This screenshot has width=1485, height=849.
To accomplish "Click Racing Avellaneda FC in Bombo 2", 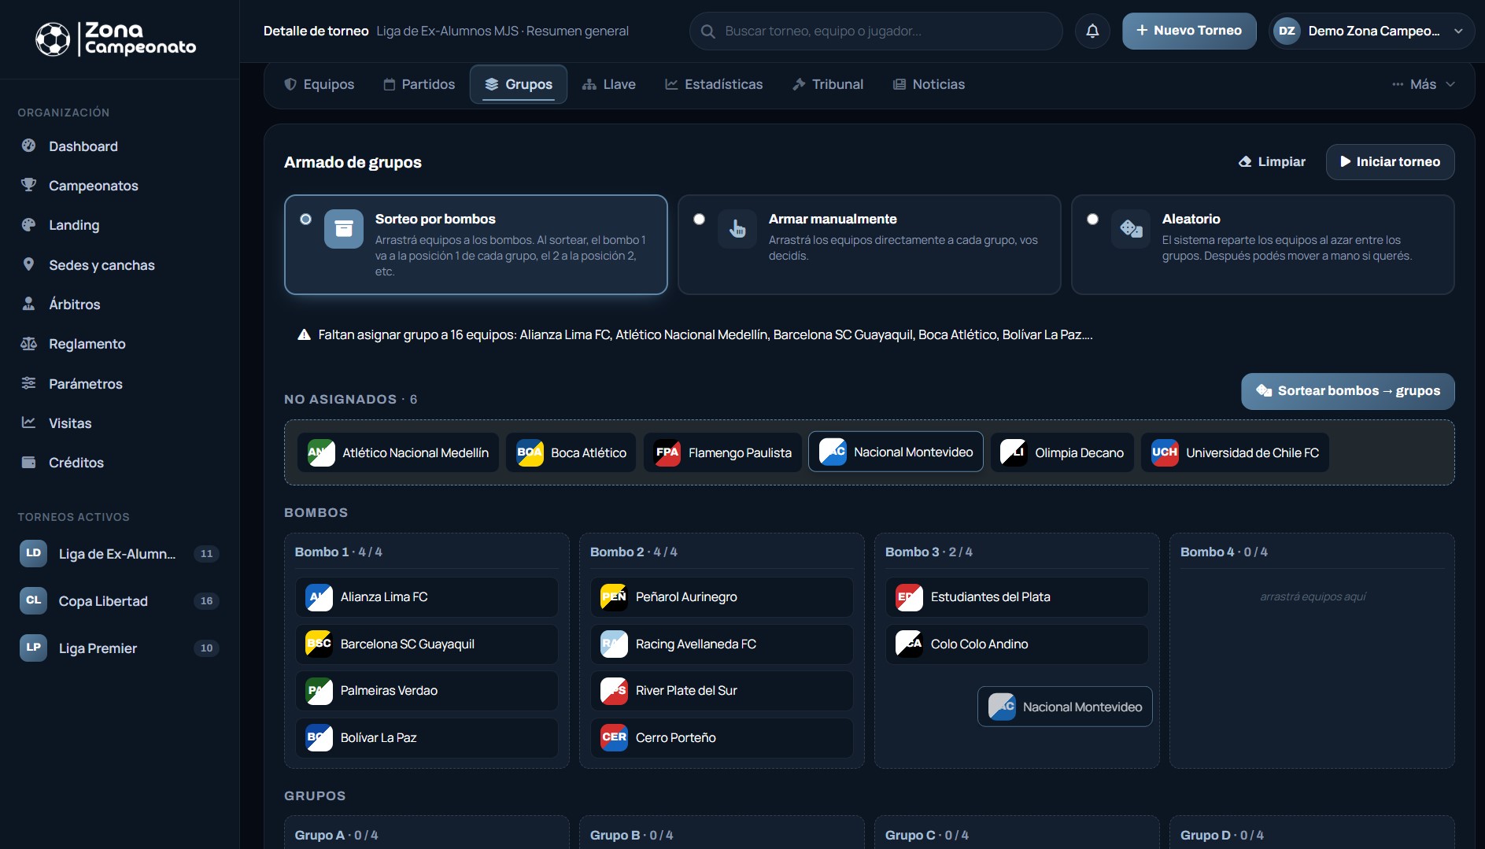I will click(x=722, y=644).
